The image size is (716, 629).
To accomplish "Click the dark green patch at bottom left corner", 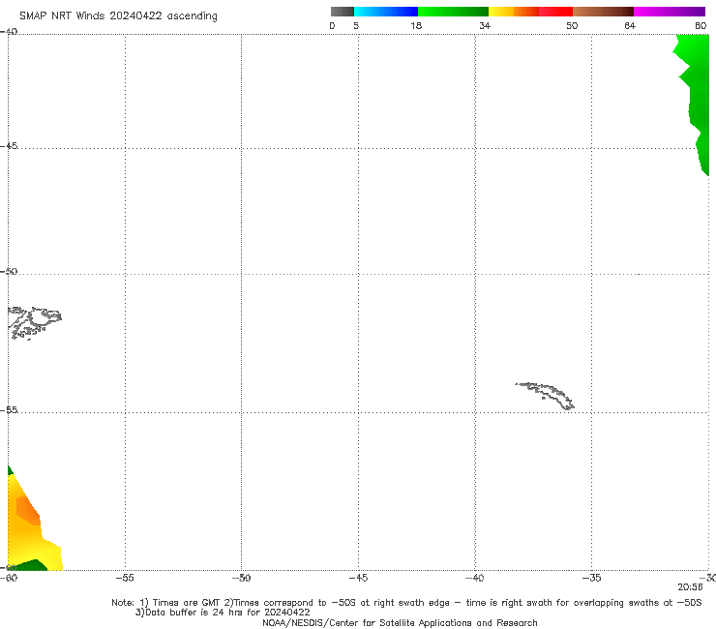I will (x=27, y=565).
